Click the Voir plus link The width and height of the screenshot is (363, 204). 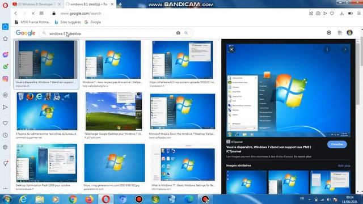pos(344,165)
